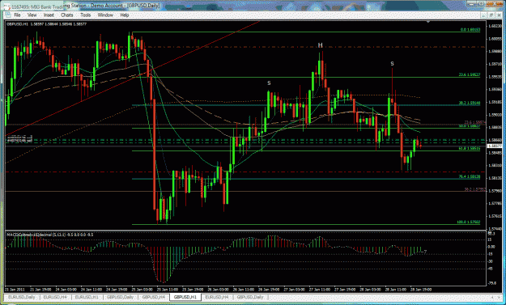The image size is (506, 305).
Task: Open the Help menu
Action: [x=125, y=15]
